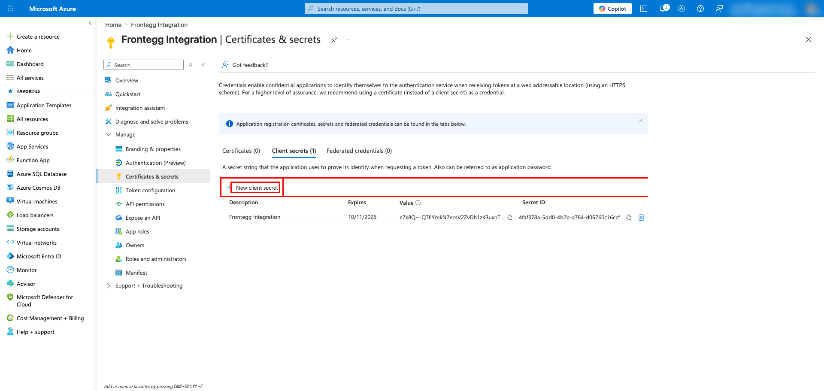The image size is (824, 391).
Task: Open the notifications bell
Action: coord(664,9)
